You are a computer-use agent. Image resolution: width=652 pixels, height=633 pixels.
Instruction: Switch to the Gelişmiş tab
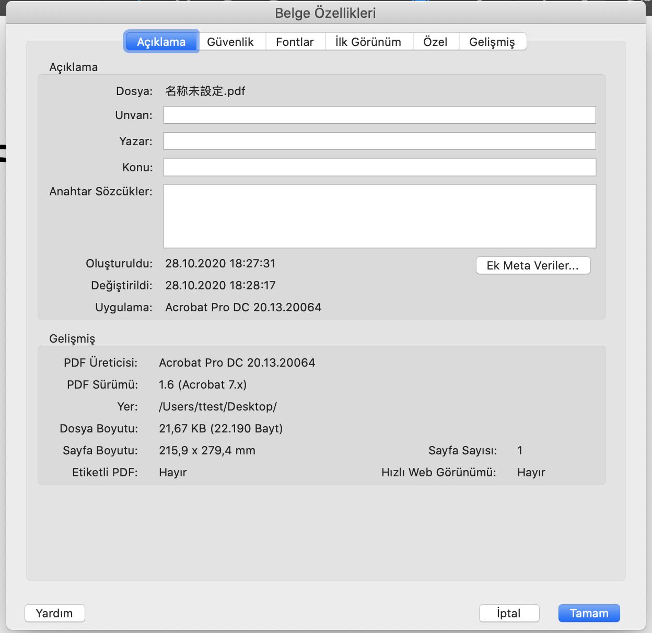(x=492, y=42)
